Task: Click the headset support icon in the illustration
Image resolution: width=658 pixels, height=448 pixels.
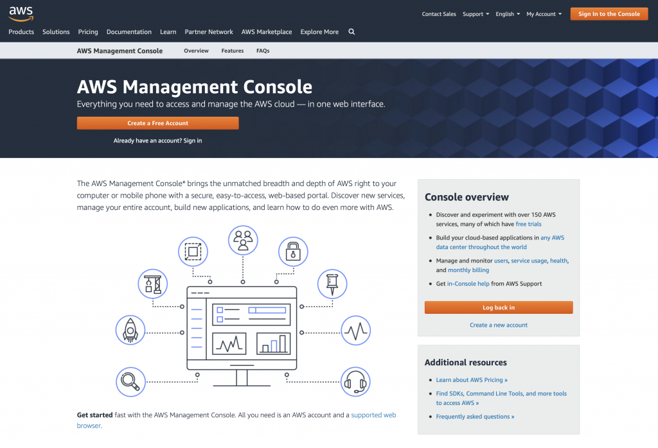Action: [x=355, y=382]
